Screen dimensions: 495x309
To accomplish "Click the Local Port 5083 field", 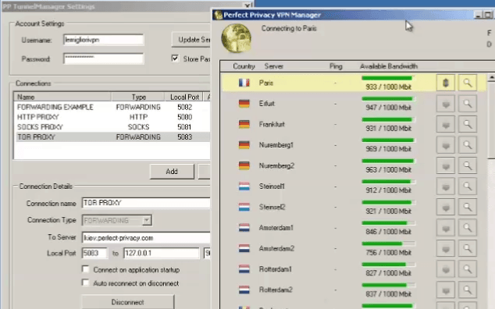I will click(94, 253).
